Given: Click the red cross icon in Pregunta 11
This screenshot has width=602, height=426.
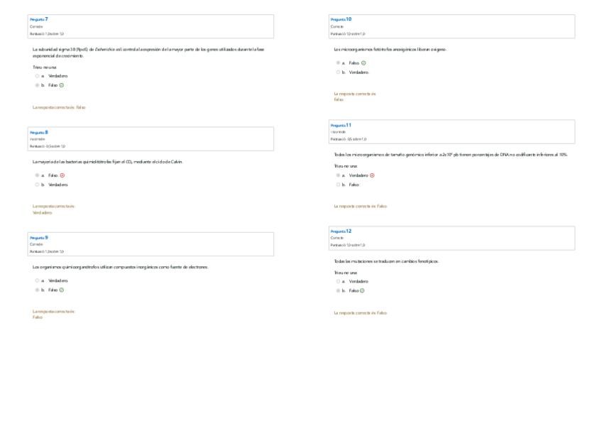Looking at the screenshot, I should point(372,175).
